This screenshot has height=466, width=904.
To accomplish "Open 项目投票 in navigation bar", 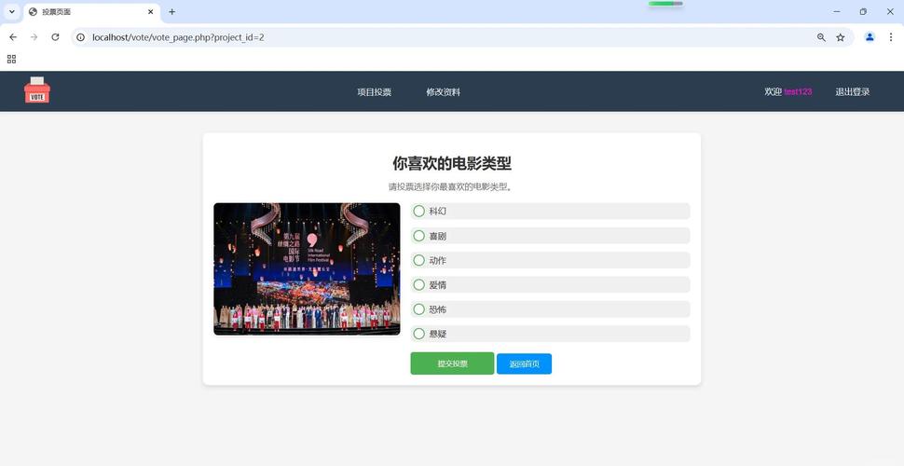I will click(x=374, y=91).
